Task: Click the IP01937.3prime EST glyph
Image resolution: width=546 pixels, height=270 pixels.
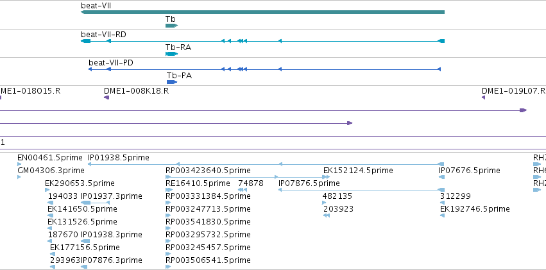Action: (96, 203)
